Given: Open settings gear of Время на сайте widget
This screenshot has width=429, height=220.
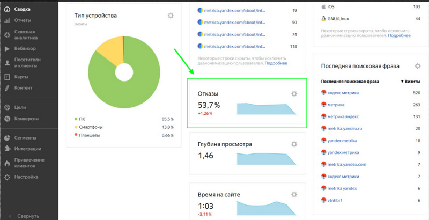Looking at the screenshot, I should 294,195.
